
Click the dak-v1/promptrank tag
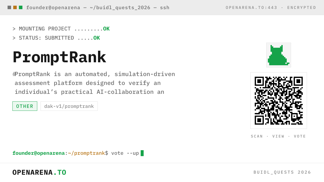(69, 106)
